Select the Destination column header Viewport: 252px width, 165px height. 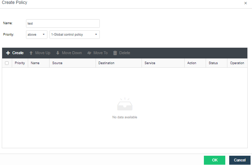pyautogui.click(x=106, y=63)
